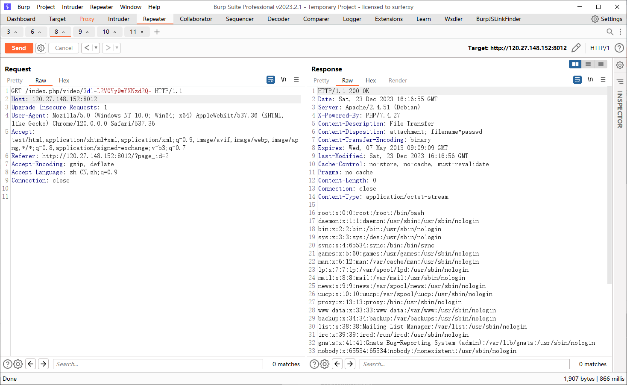Toggle request message wrap icon

(x=271, y=79)
